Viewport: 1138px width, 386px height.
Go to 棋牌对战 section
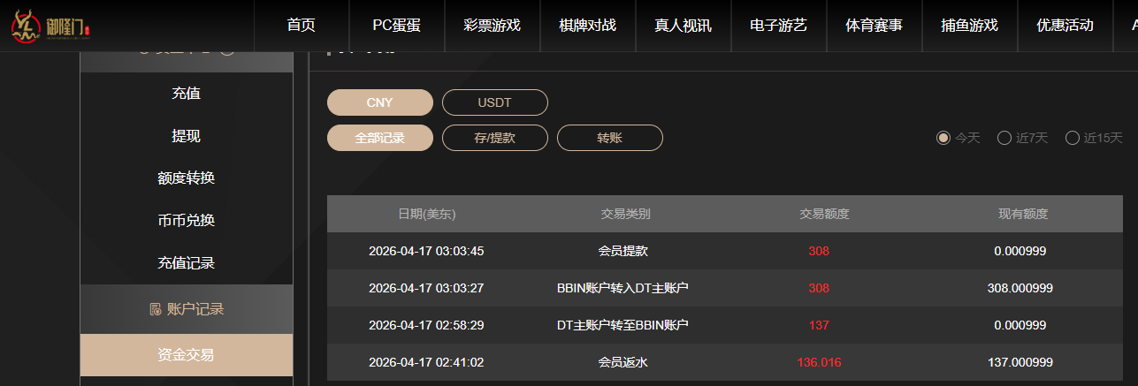click(588, 26)
